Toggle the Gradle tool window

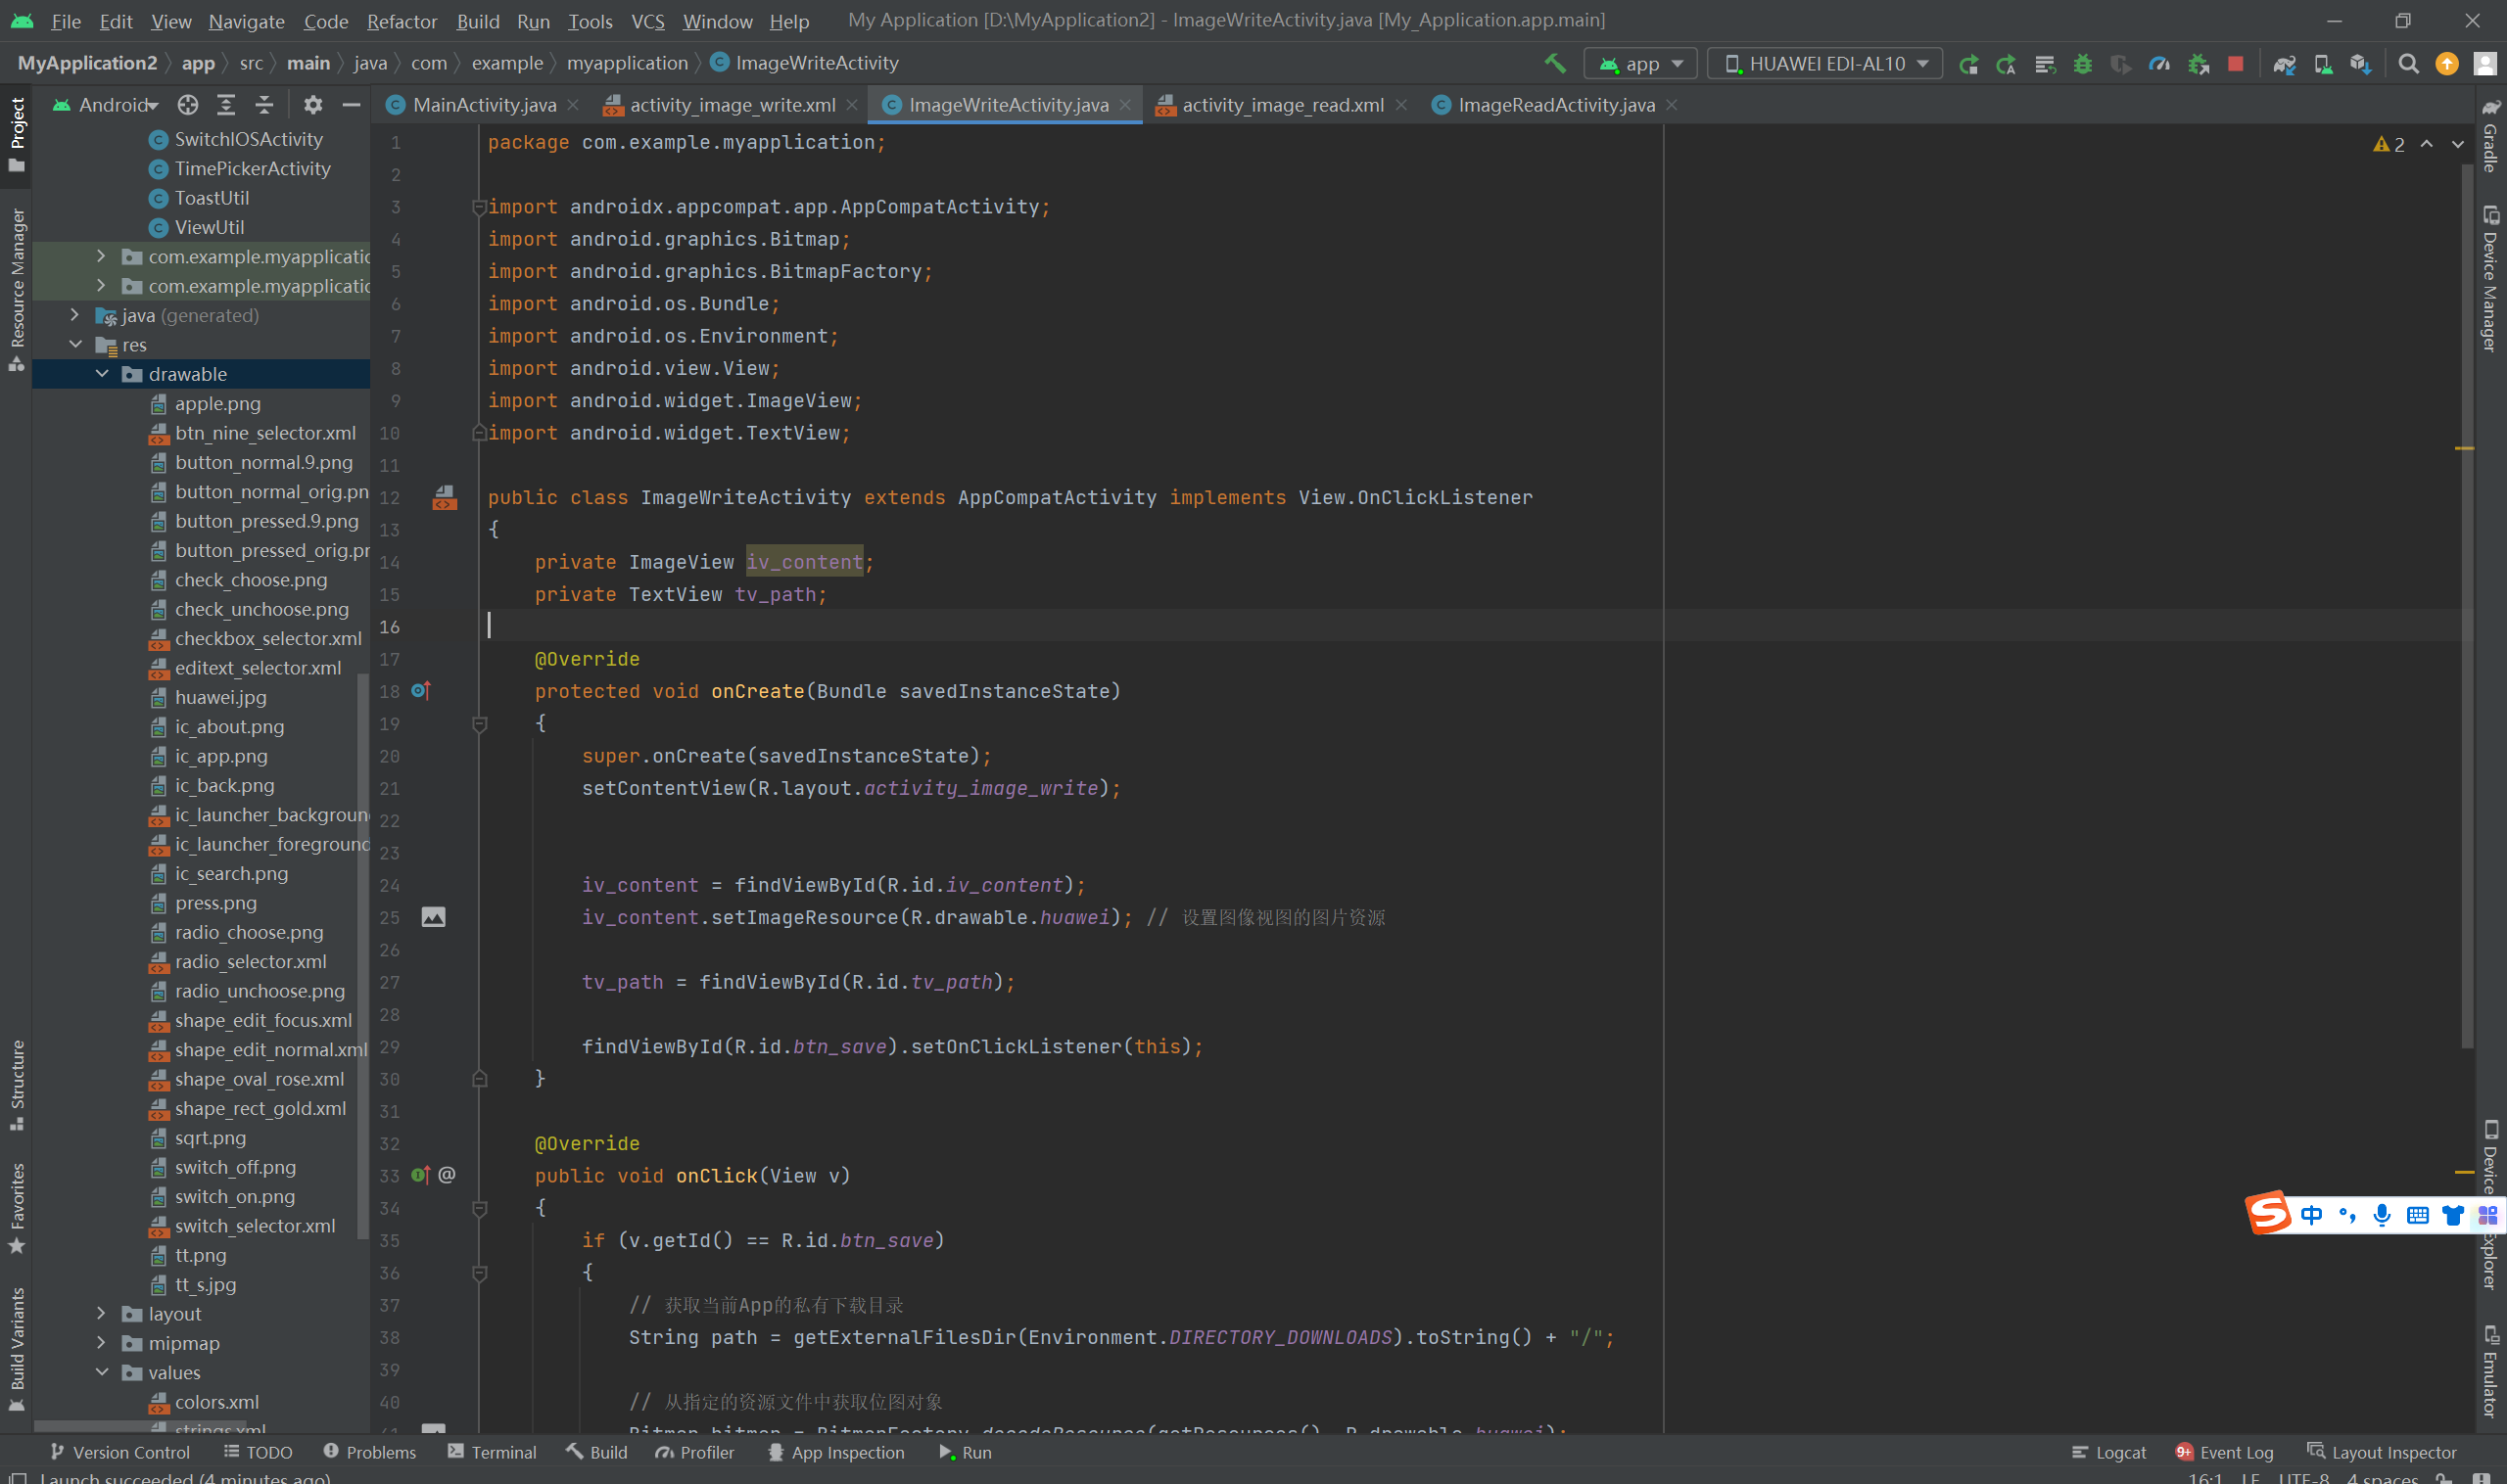click(2490, 137)
